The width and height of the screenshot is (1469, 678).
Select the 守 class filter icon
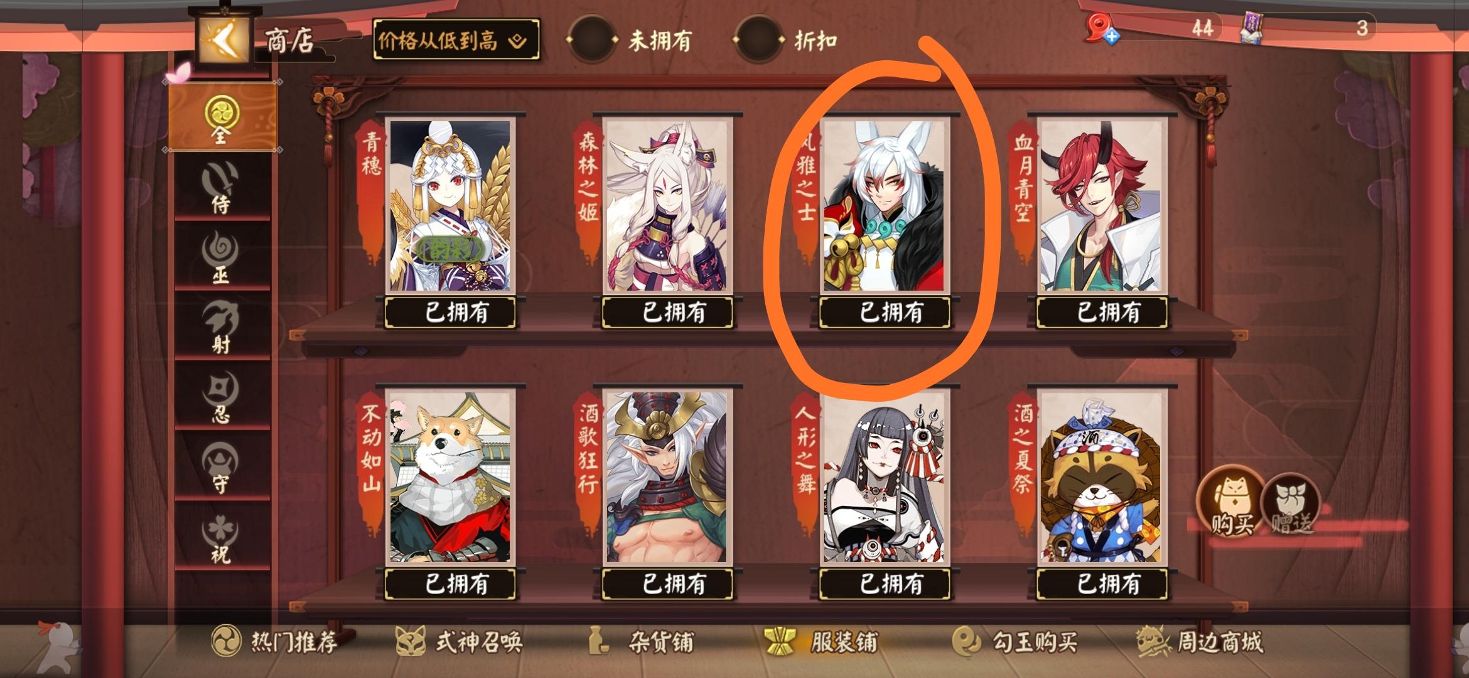pos(220,467)
